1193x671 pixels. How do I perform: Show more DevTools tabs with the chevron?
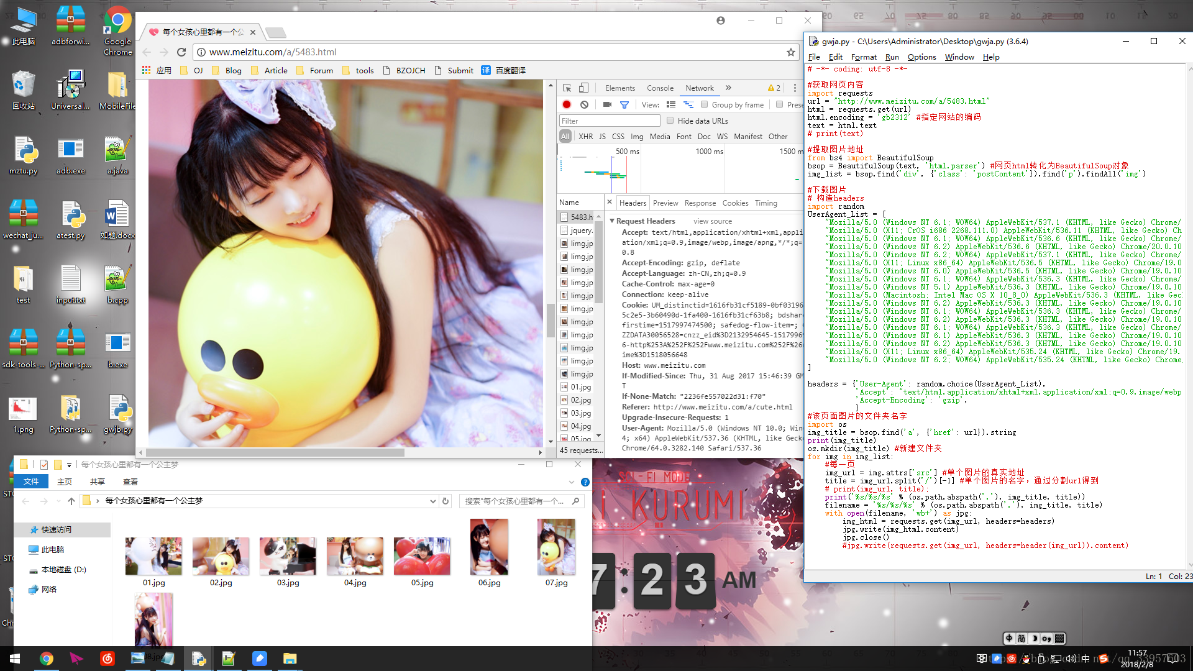(x=728, y=88)
